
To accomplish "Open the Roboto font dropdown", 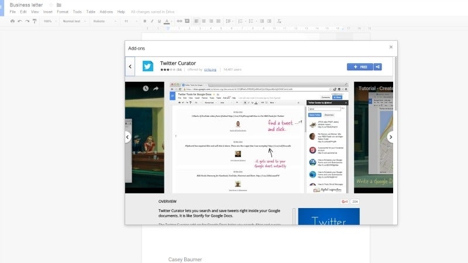I will (105, 21).
